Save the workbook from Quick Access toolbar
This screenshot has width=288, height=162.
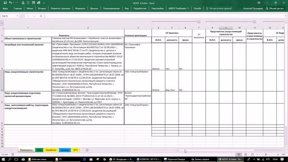tap(5, 3)
